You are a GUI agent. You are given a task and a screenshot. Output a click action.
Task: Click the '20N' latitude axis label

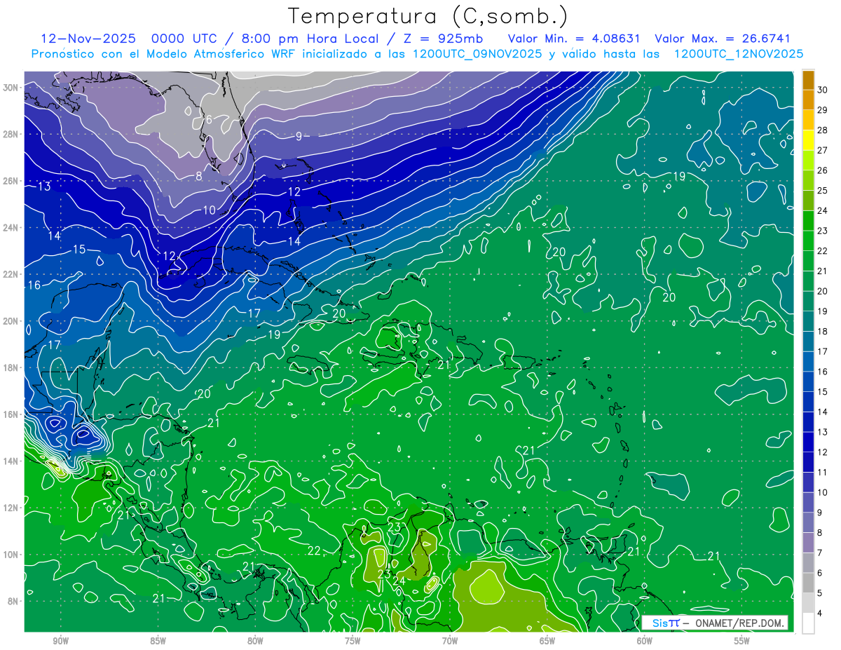[x=11, y=321]
